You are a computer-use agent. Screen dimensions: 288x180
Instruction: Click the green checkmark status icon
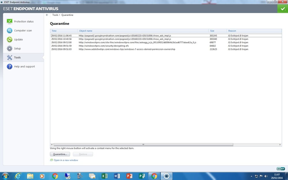click(x=283, y=9)
